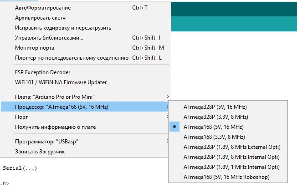This screenshot has width=297, height=188.
Task: Click Получить информацию о плате
Action: point(85,127)
